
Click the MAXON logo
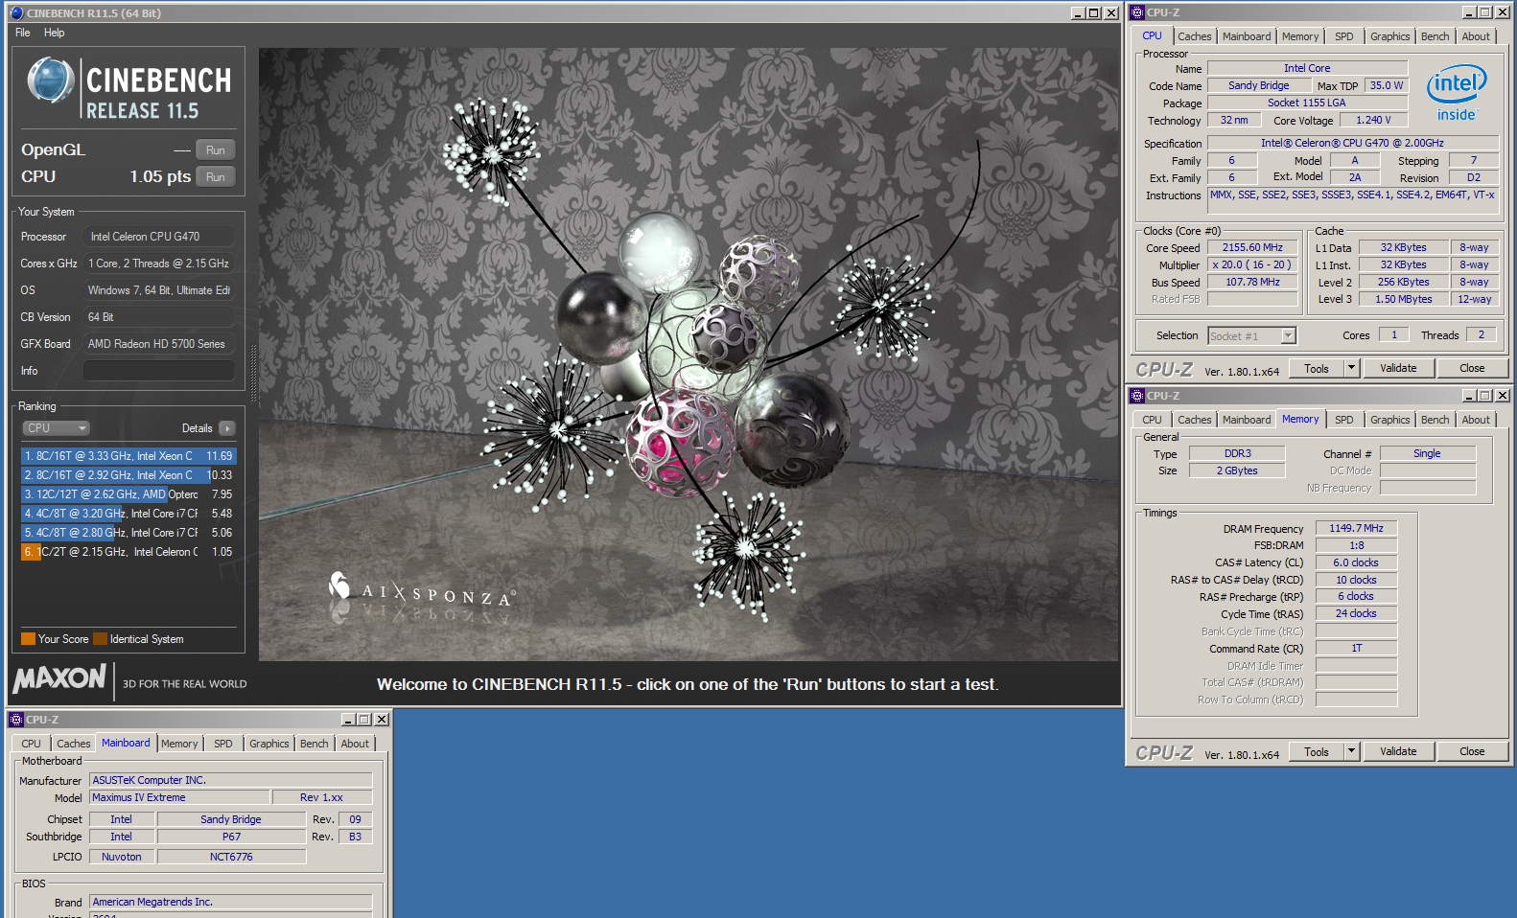59,679
